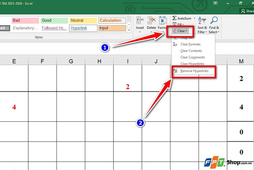Click the AutoSum sigma icon
The image size is (254, 170).
(x=174, y=18)
